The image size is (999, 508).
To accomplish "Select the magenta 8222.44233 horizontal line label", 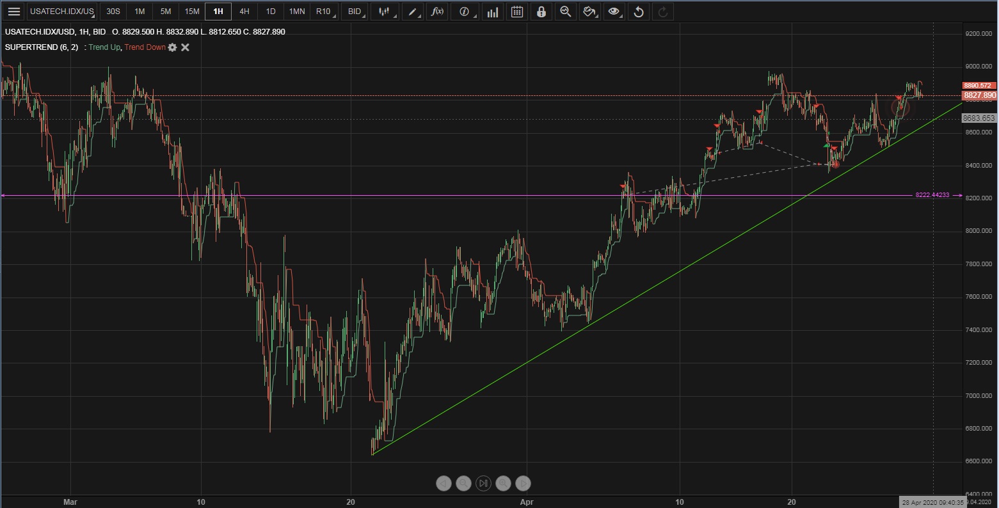I will 932,195.
